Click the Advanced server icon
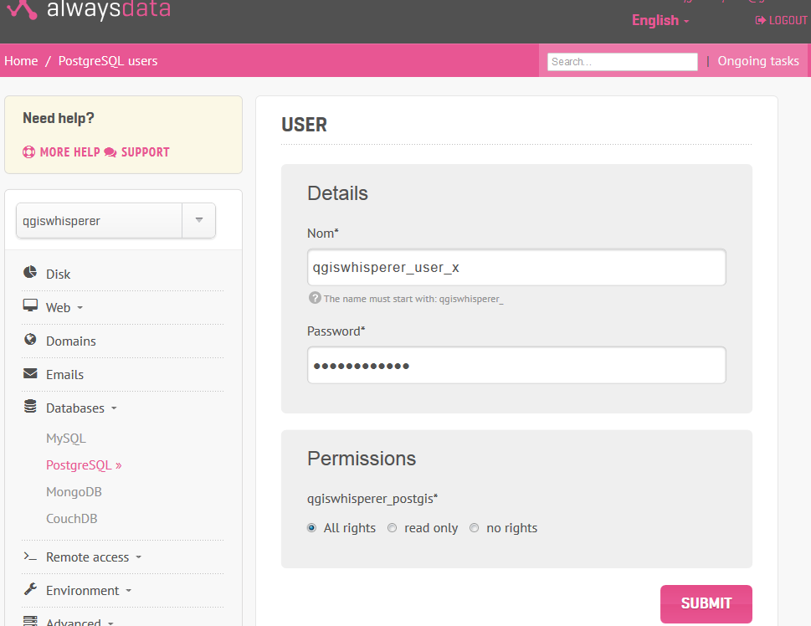 tap(30, 621)
